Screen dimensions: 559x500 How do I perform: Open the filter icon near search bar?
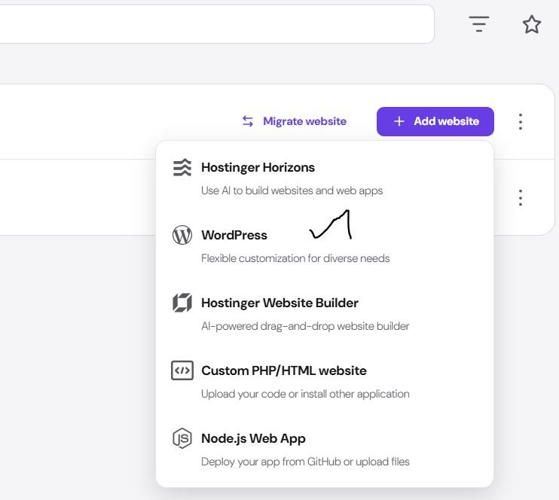479,24
